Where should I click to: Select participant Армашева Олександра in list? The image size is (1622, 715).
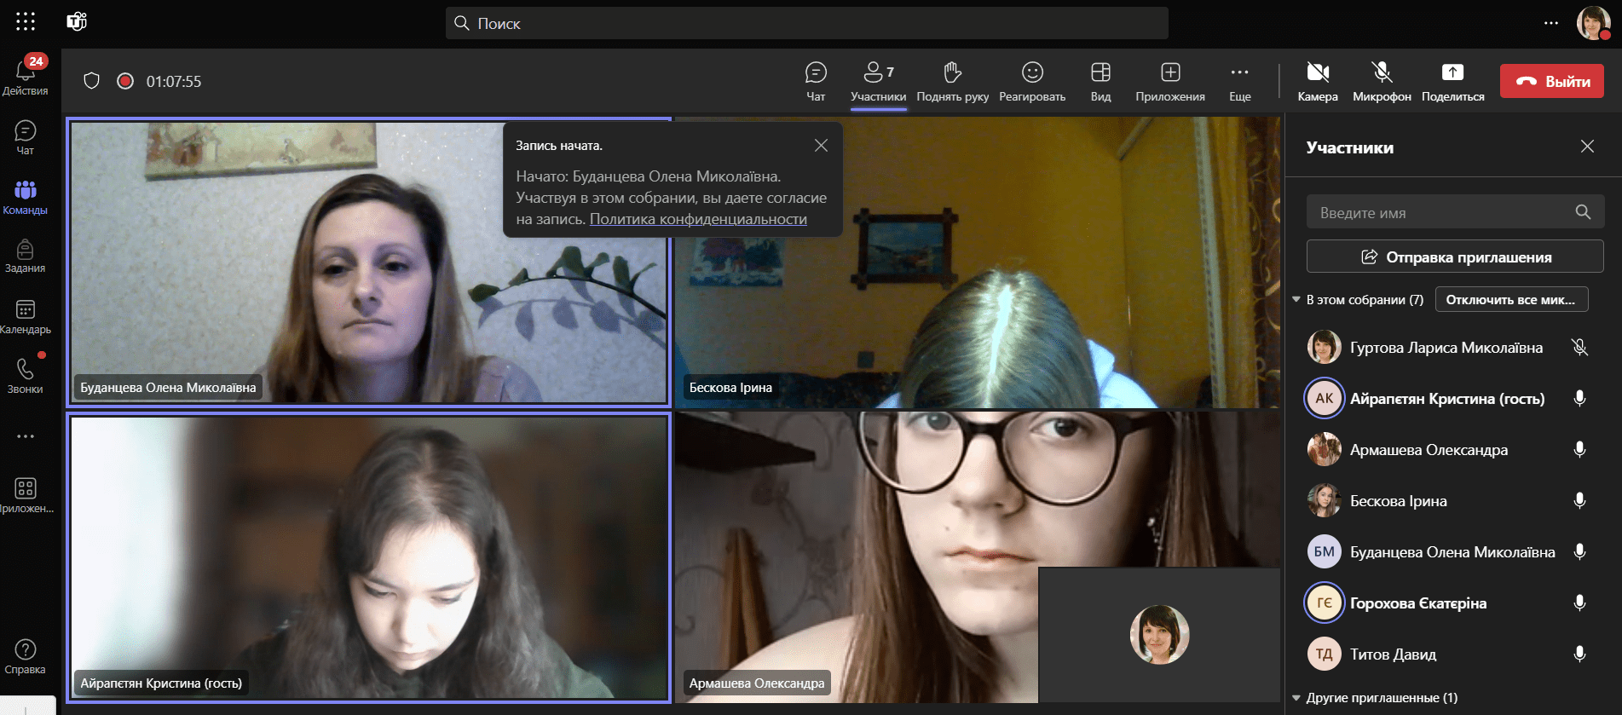tap(1429, 450)
